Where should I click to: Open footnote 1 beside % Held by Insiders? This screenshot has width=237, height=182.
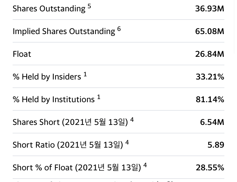[85, 74]
